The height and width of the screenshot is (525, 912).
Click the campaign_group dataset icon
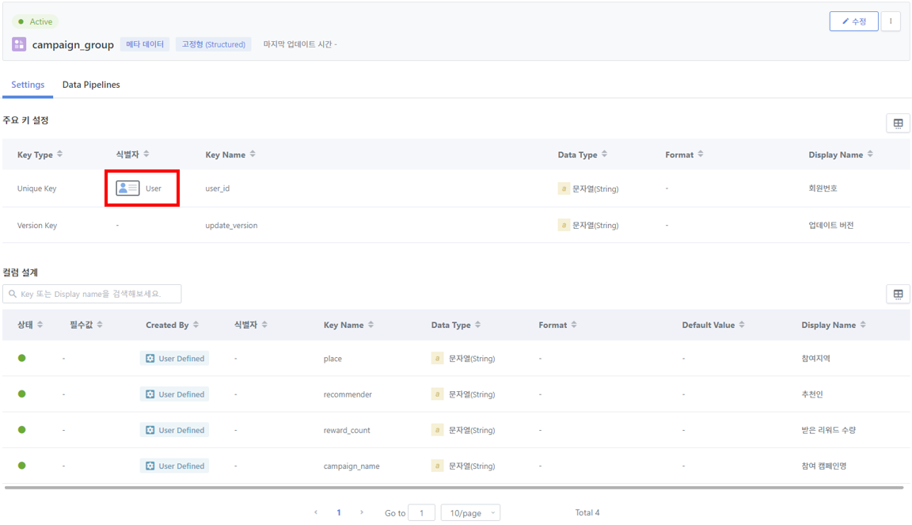[19, 44]
